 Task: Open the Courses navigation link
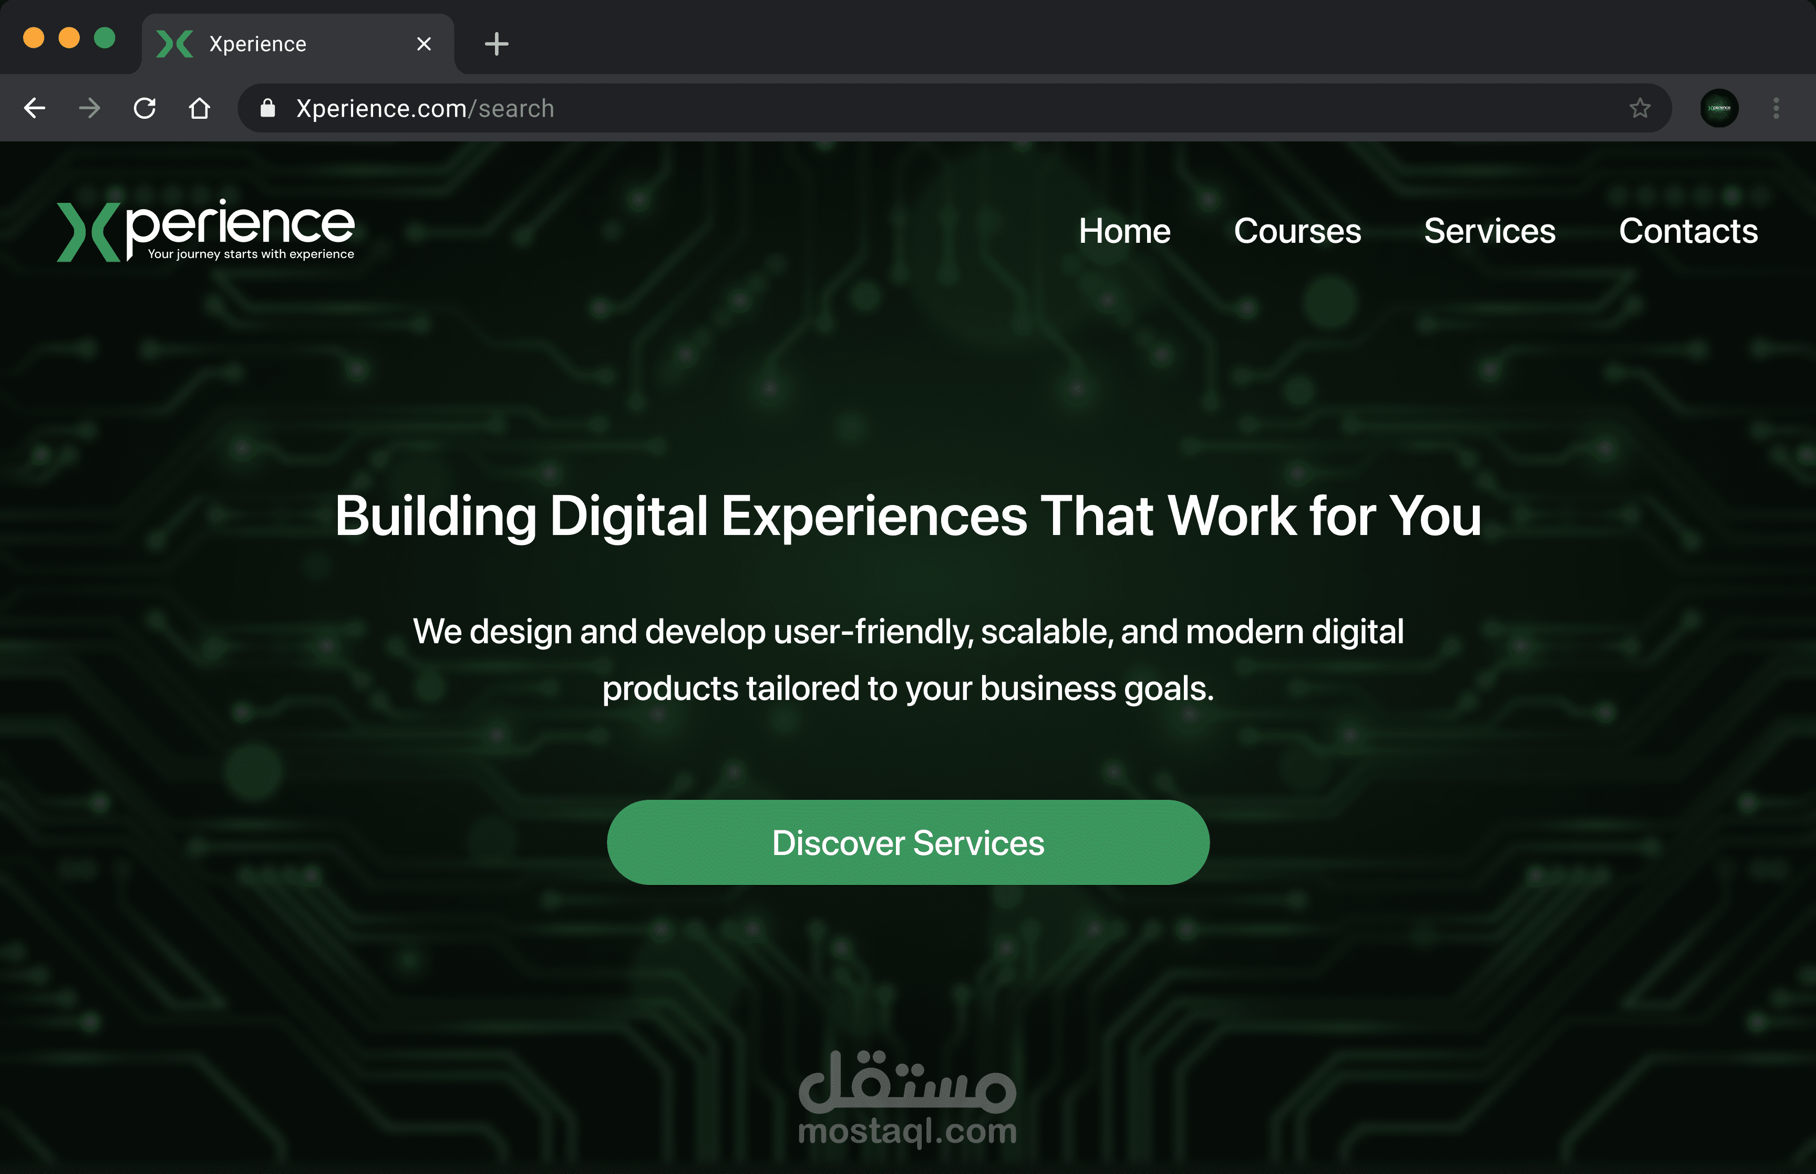pyautogui.click(x=1297, y=231)
